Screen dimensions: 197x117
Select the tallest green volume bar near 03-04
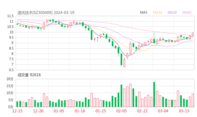pos(154,94)
